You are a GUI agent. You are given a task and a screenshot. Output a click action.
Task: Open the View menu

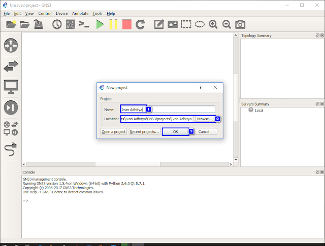tap(29, 14)
